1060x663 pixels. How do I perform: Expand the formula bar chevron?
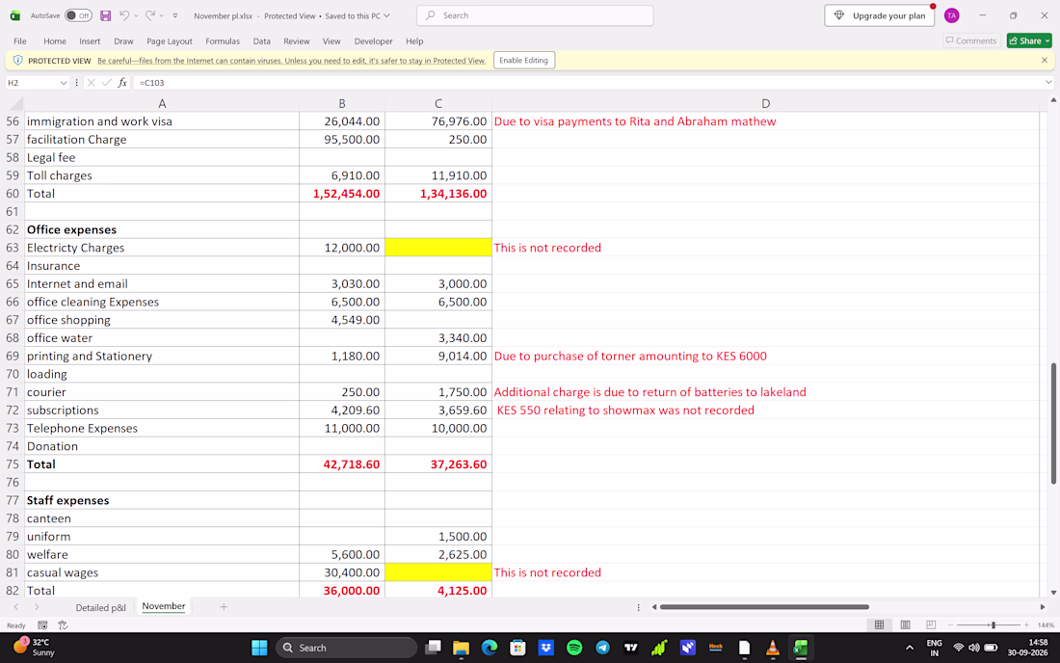click(x=1048, y=83)
